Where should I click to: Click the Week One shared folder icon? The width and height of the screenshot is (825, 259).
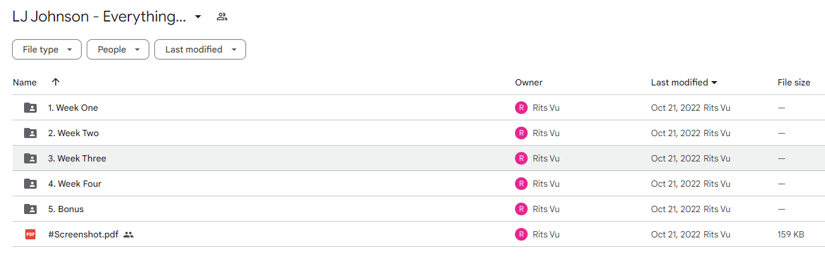(30, 108)
